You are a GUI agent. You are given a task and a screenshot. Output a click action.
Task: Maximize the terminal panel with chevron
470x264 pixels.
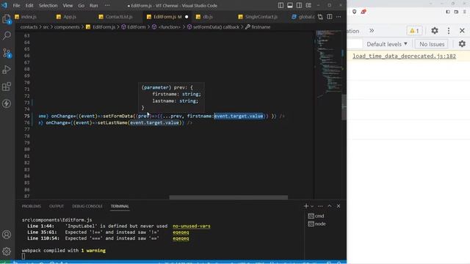pyautogui.click(x=330, y=206)
